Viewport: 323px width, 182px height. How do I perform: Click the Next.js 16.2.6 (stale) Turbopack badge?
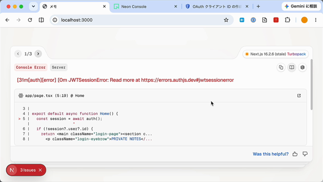pos(276,54)
